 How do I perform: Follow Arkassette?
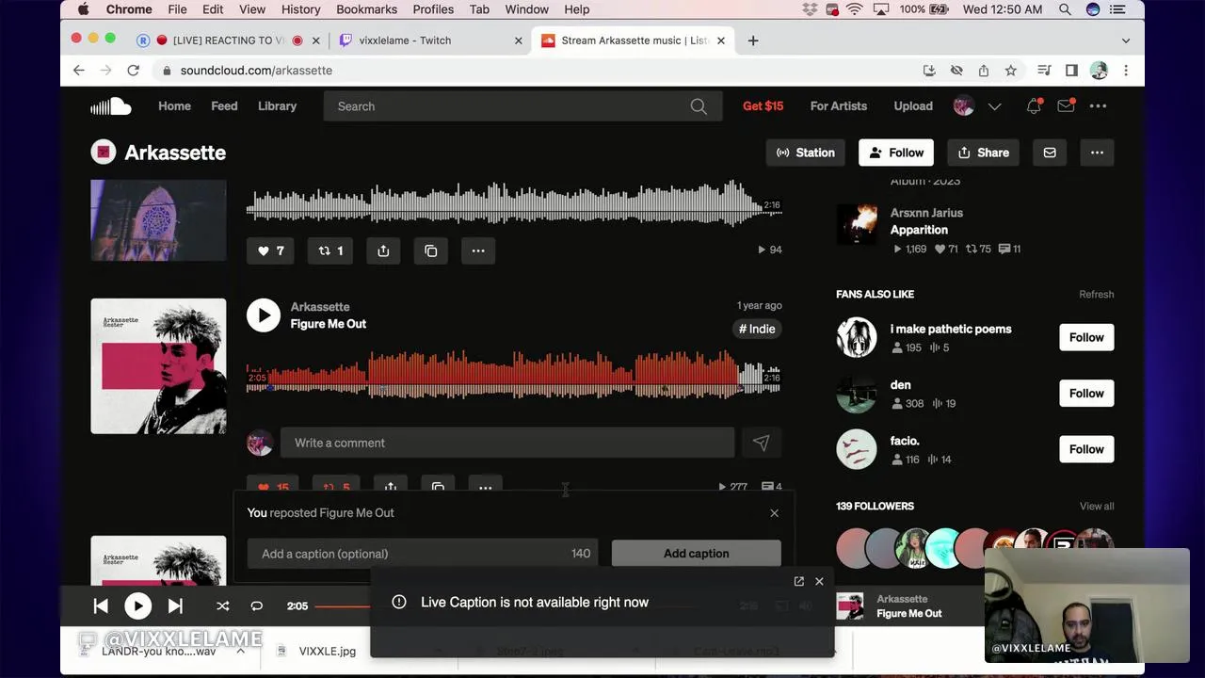coord(896,153)
